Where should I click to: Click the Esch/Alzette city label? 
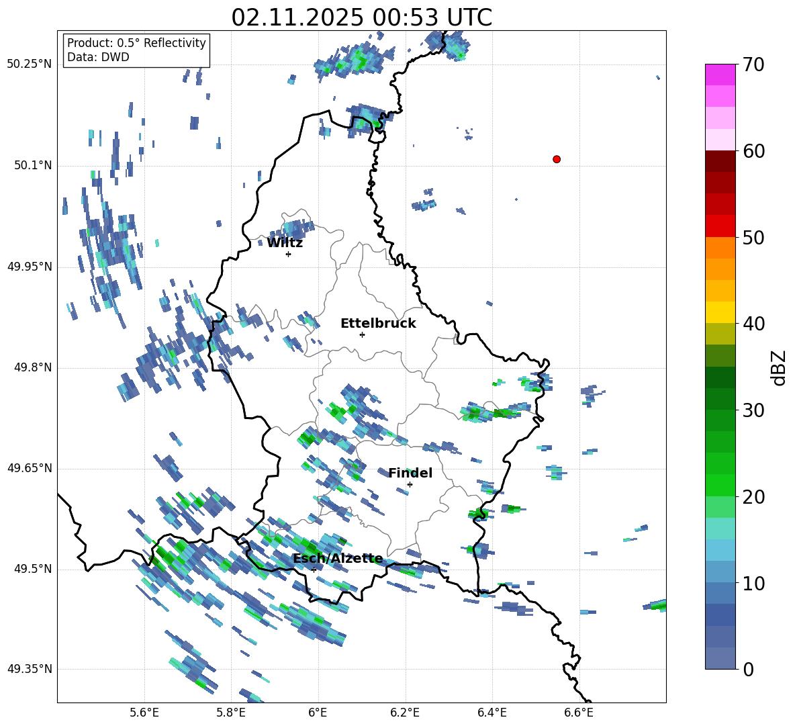click(x=338, y=559)
